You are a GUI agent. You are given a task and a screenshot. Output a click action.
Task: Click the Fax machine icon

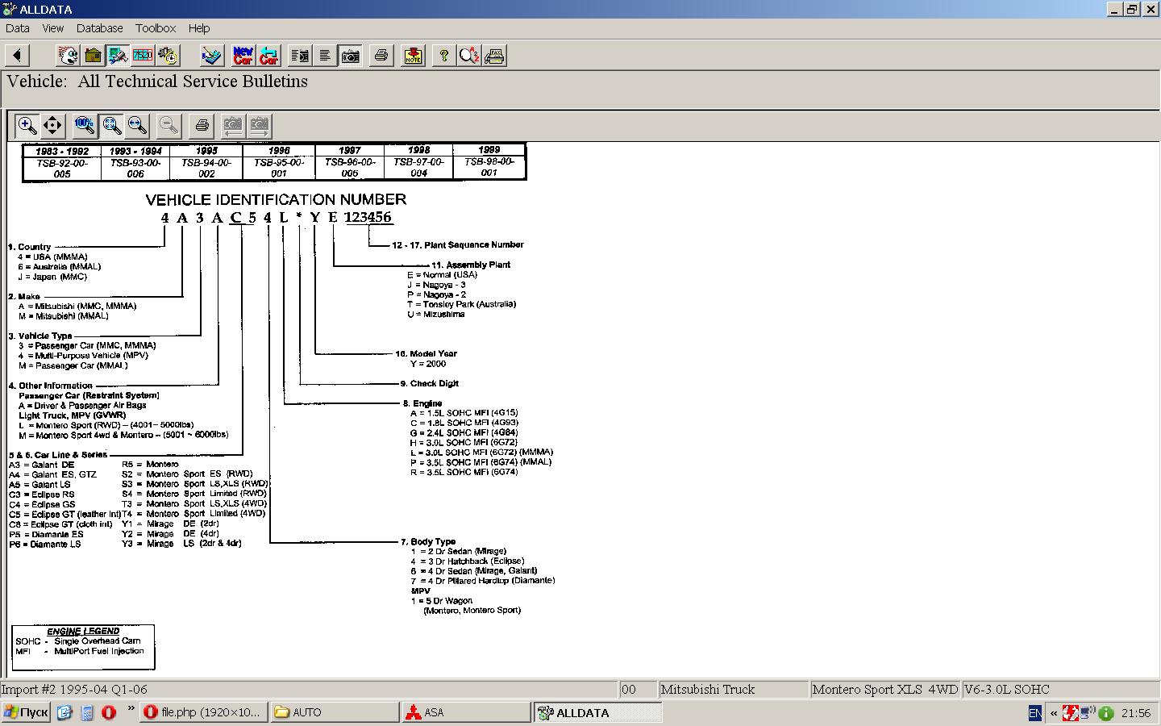pos(494,56)
